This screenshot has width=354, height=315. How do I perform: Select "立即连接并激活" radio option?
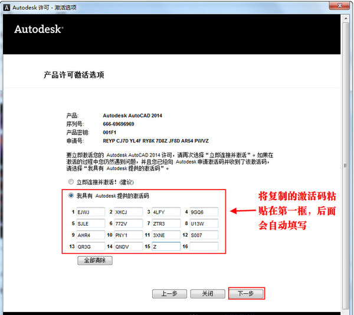[71, 181]
